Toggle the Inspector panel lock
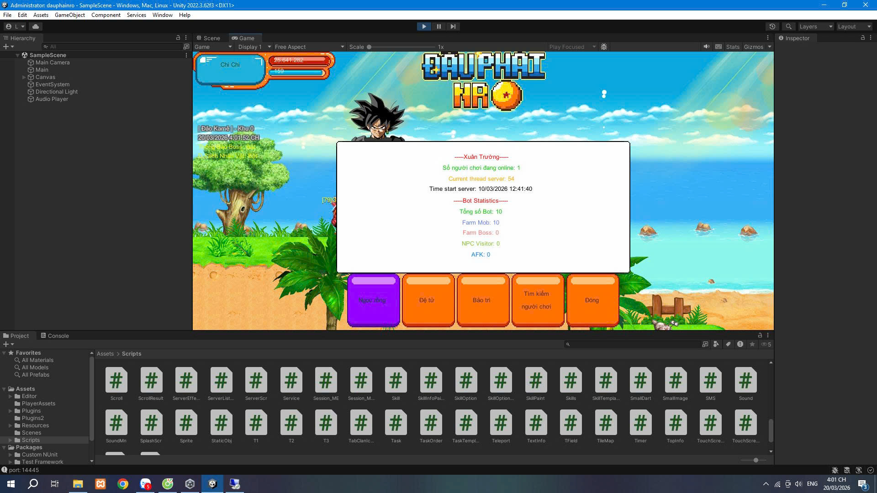The width and height of the screenshot is (877, 493). coord(862,38)
